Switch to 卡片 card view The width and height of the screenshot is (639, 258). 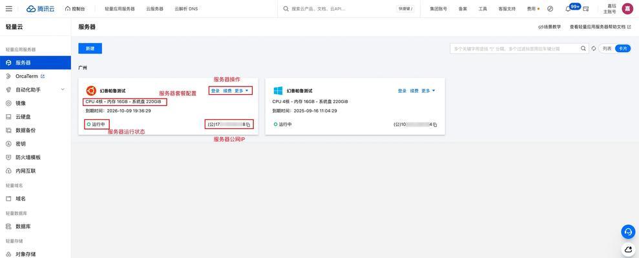(623, 48)
